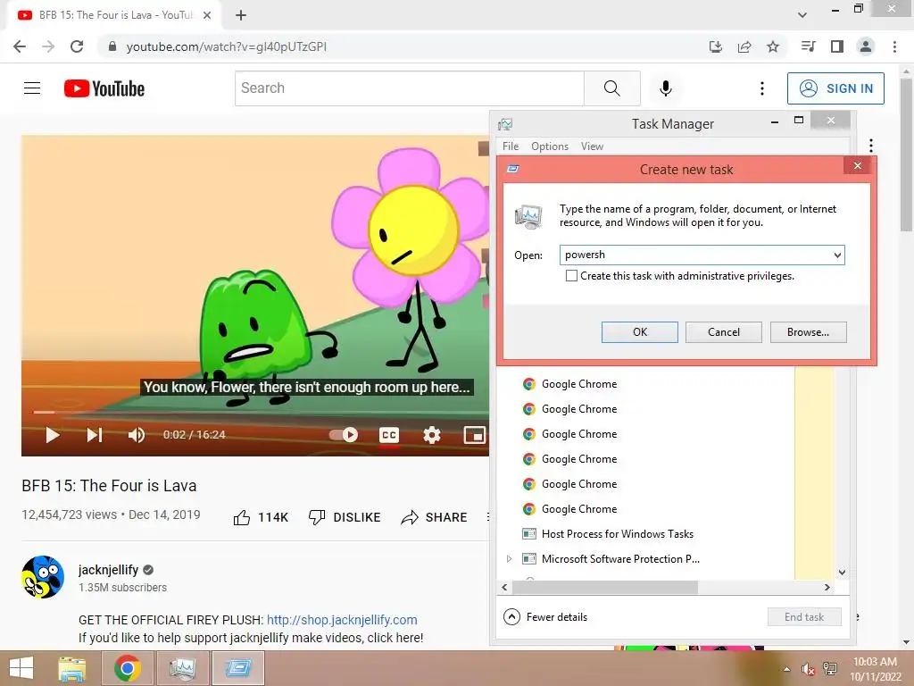Click into YouTube Search field

pyautogui.click(x=410, y=88)
